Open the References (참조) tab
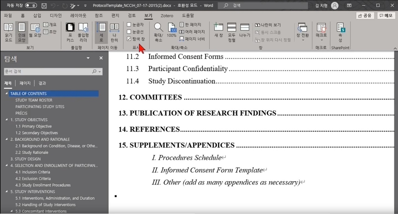This screenshot has height=214, width=398. [x=99, y=15]
